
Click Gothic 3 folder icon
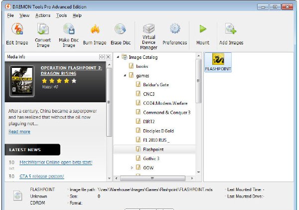pos(138,158)
